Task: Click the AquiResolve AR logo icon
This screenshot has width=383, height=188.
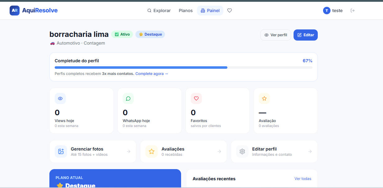Action: point(15,11)
